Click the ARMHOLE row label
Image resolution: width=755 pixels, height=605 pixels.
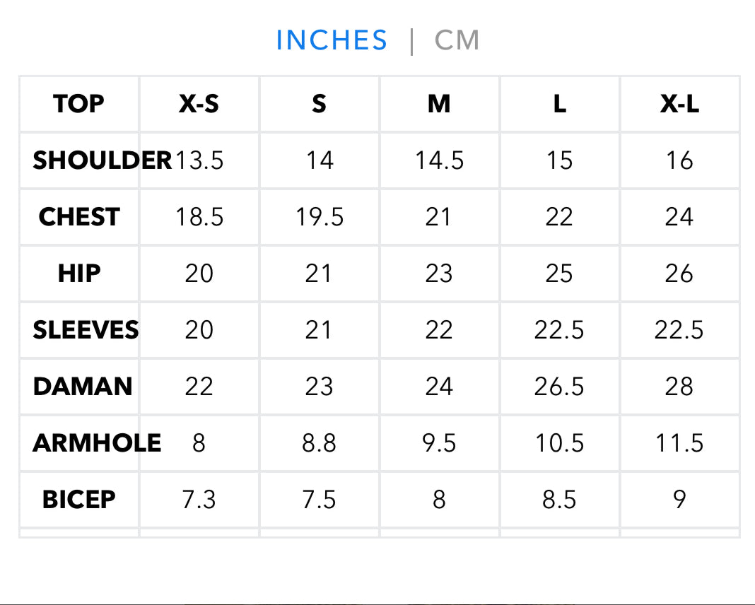pos(97,443)
